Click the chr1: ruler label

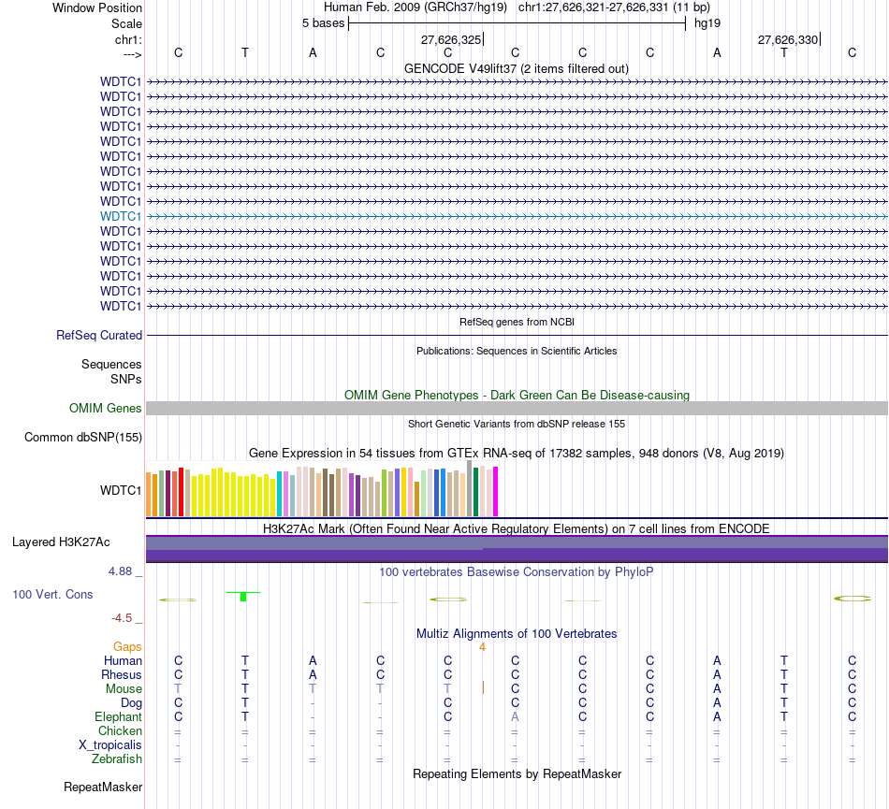click(x=128, y=39)
